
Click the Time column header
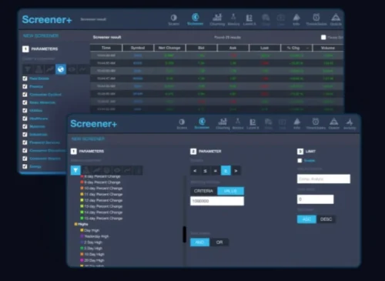click(106, 48)
